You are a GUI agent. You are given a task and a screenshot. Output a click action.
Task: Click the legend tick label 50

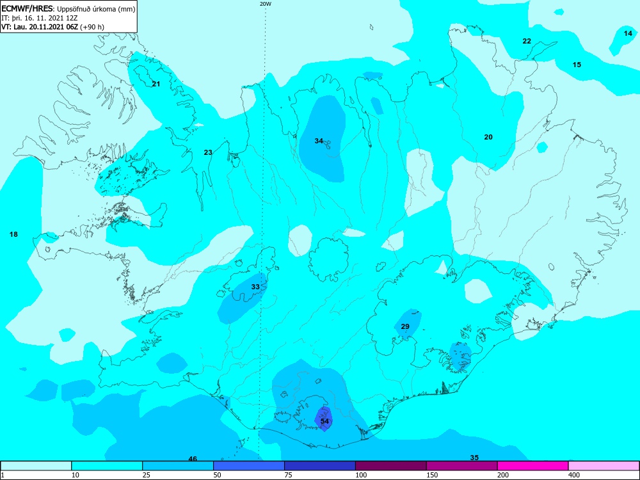click(218, 475)
